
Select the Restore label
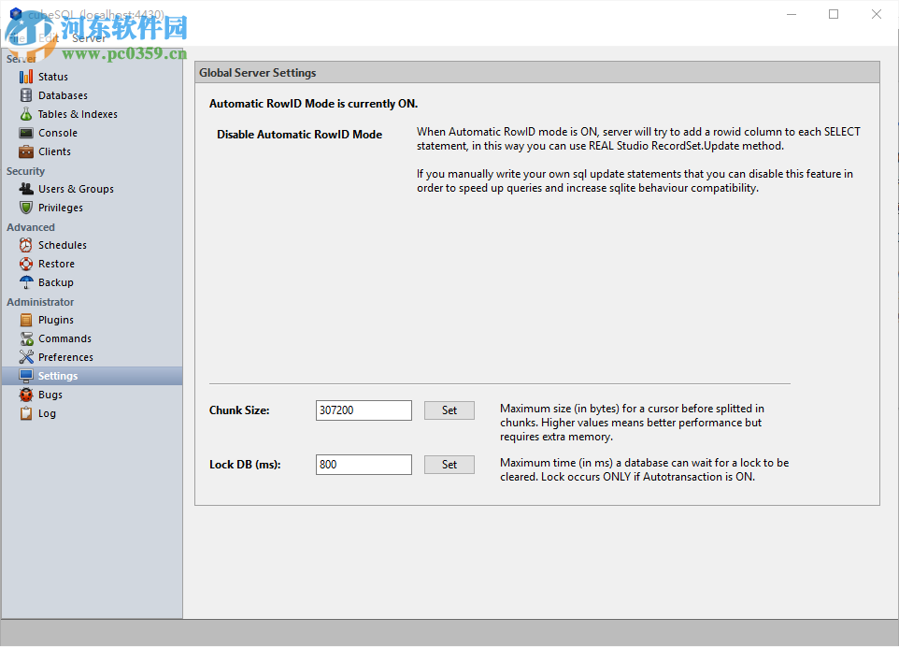point(56,264)
